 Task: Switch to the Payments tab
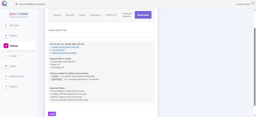coord(70,15)
